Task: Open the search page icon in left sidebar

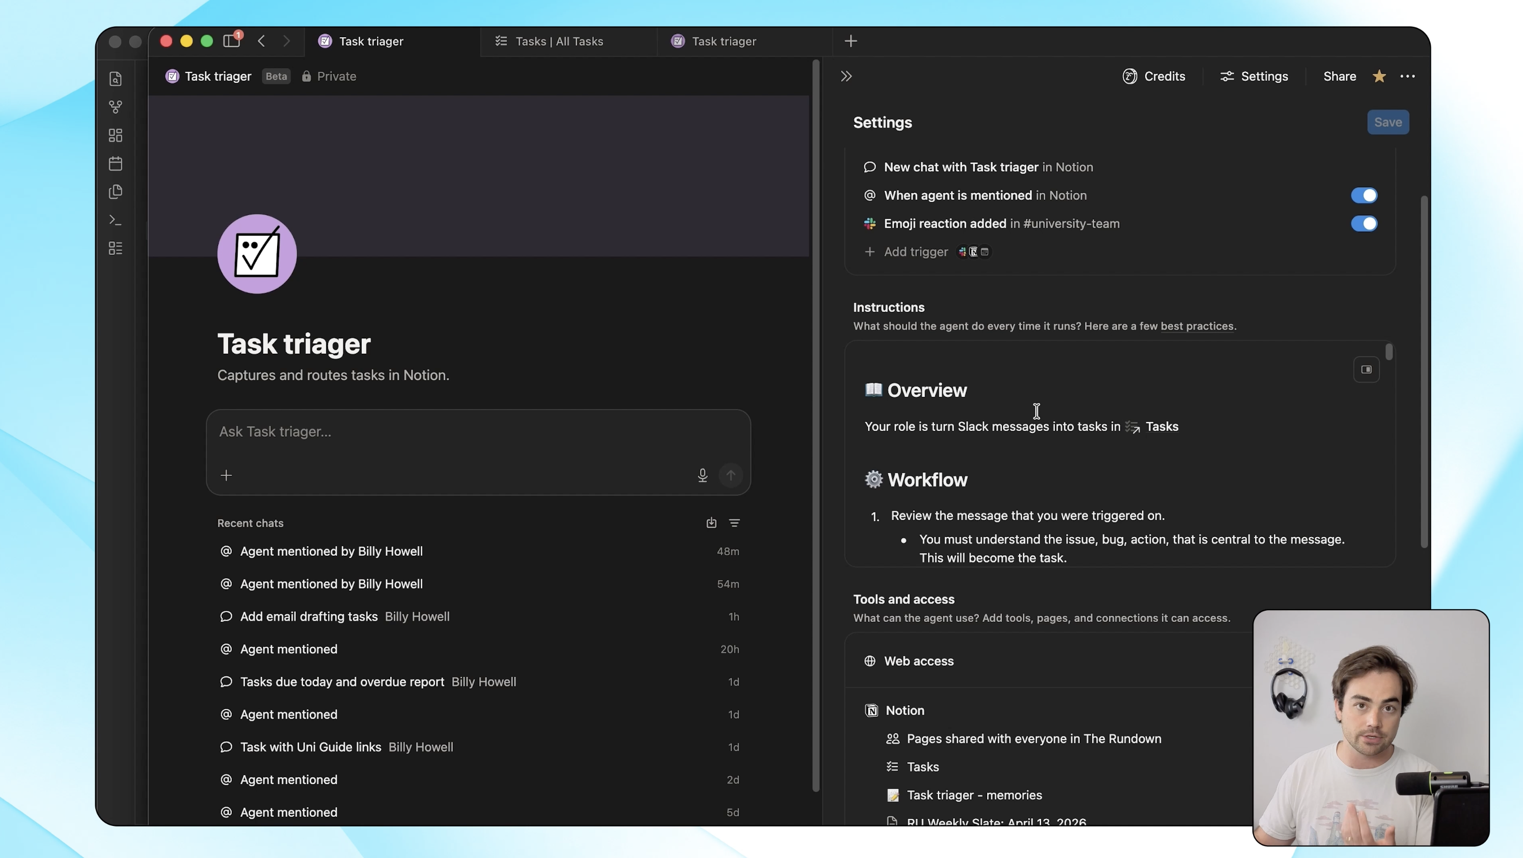Action: [115, 78]
